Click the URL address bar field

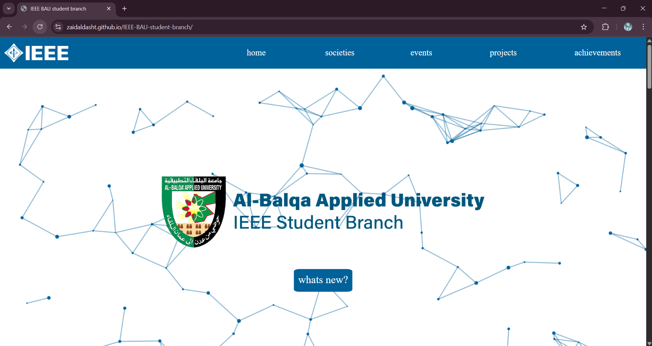pyautogui.click(x=306, y=27)
